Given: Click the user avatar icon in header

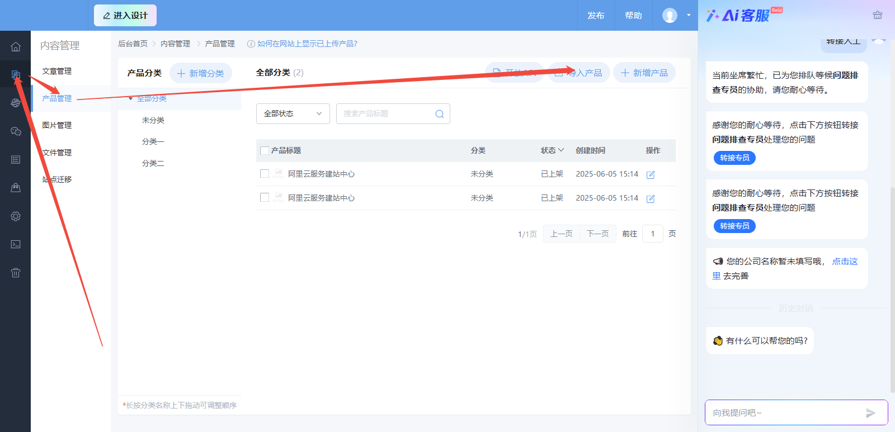Looking at the screenshot, I should click(670, 16).
